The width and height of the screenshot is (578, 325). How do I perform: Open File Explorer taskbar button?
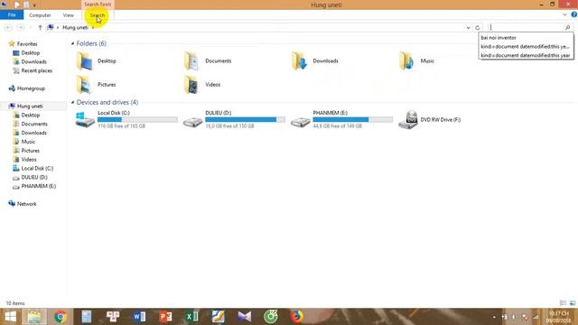click(x=34, y=317)
